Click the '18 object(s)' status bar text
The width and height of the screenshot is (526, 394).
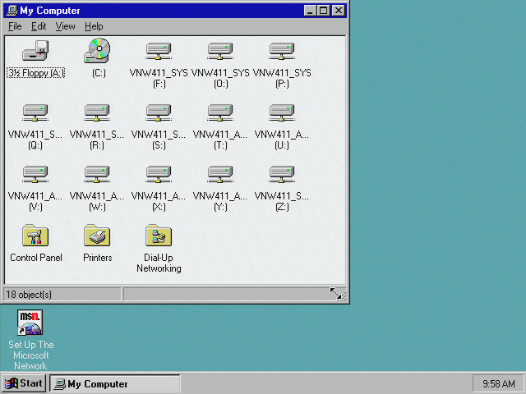click(29, 295)
